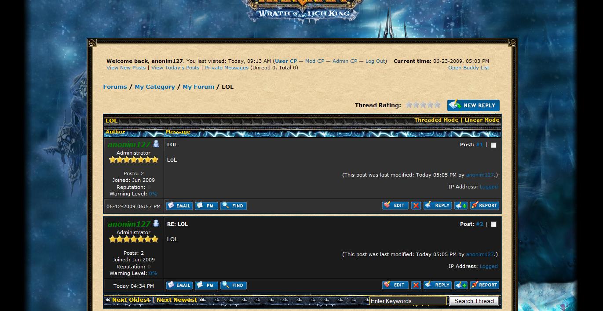Open post #1 permalink
Viewport: 603px width, 311px height.
pyautogui.click(x=479, y=145)
